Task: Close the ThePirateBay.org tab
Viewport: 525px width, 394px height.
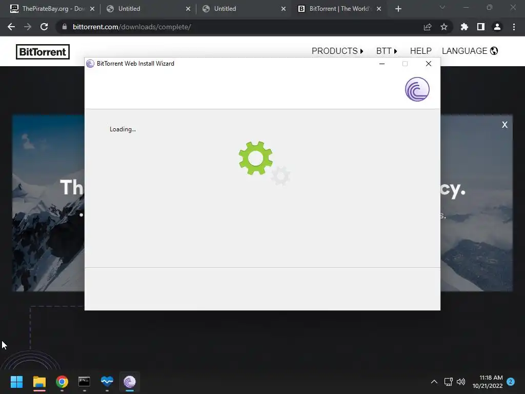Action: [x=92, y=9]
